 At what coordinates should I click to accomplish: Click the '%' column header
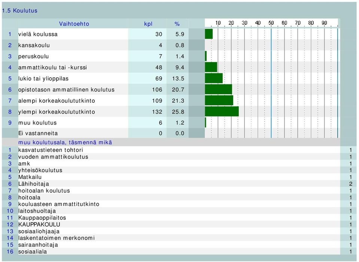[177, 24]
